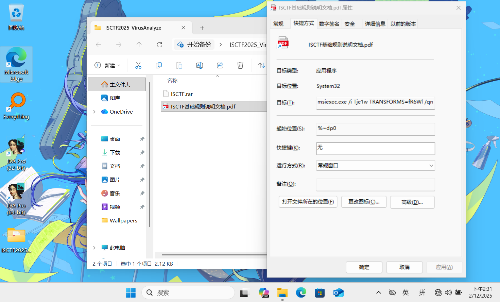The width and height of the screenshot is (500, 302).
Task: Click the 开始备份 button in address bar
Action: pyautogui.click(x=194, y=45)
